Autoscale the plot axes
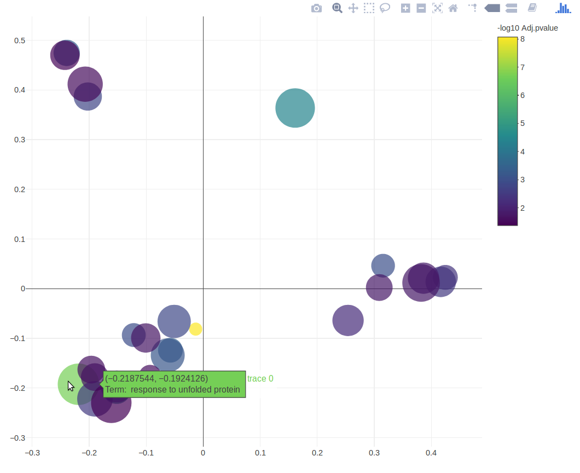This screenshot has height=473, width=580. click(437, 8)
